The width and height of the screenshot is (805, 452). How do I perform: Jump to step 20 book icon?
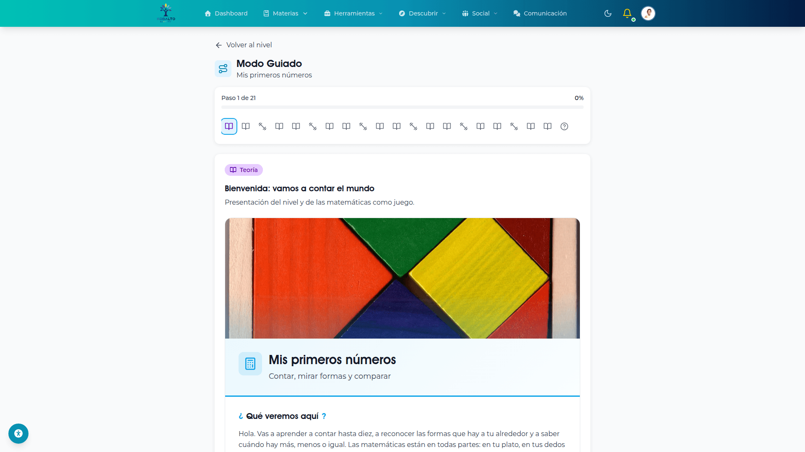click(548, 126)
